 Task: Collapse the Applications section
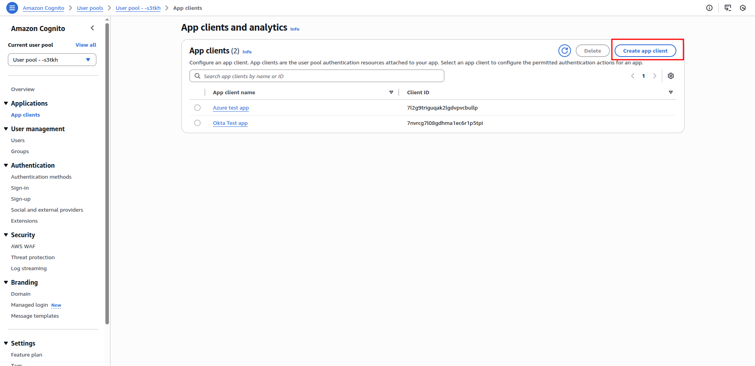pos(6,103)
